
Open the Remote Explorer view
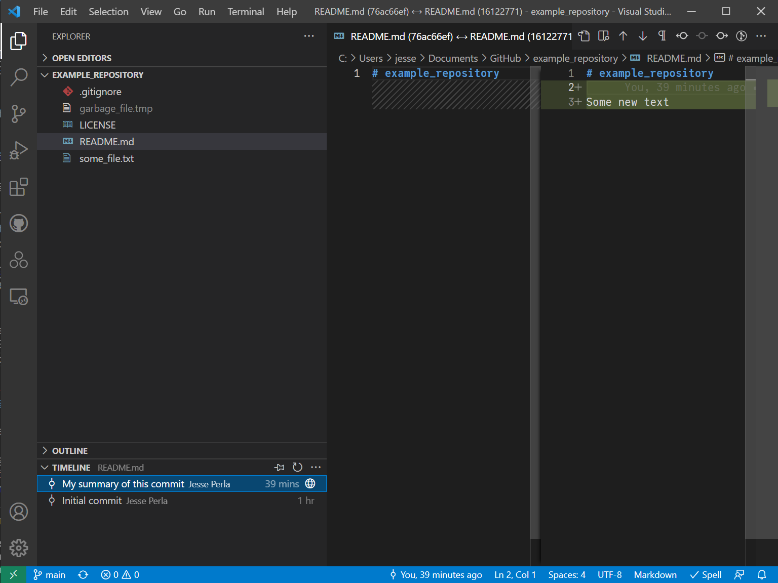(19, 297)
